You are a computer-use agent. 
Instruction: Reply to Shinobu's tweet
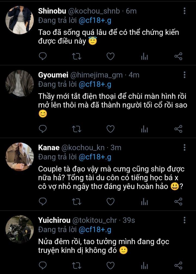point(43,57)
